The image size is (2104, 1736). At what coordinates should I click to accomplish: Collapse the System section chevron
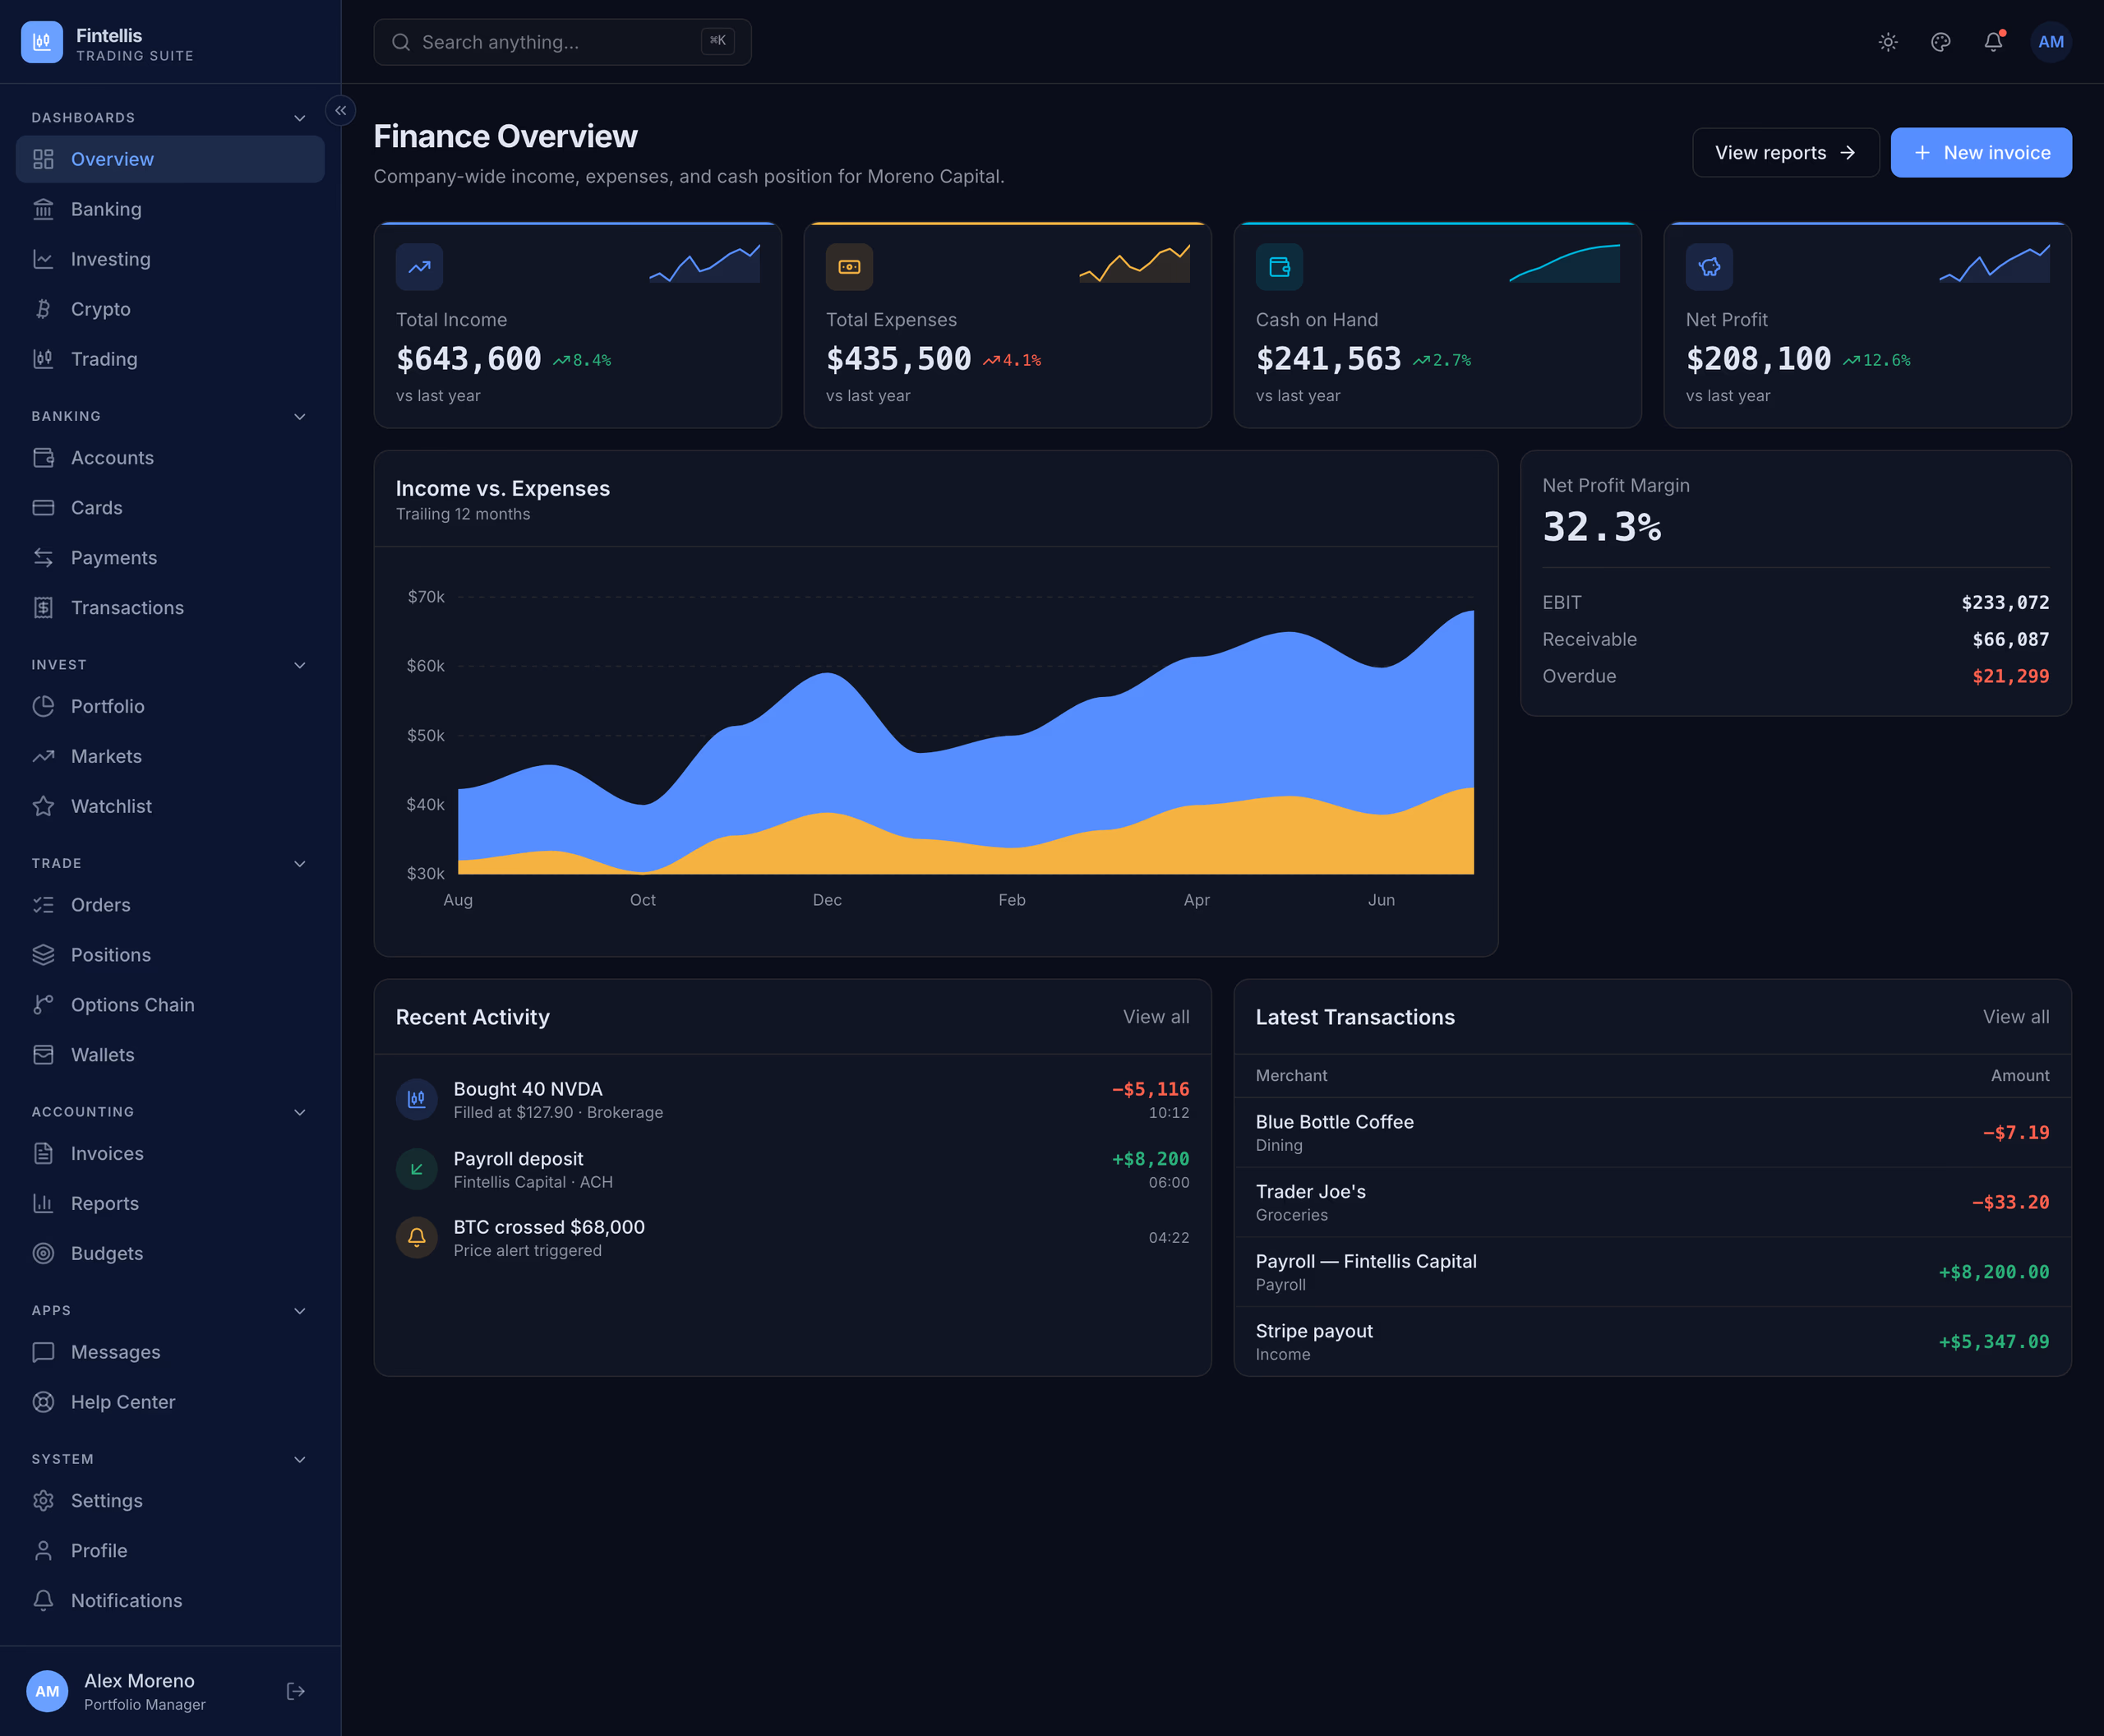(300, 1459)
